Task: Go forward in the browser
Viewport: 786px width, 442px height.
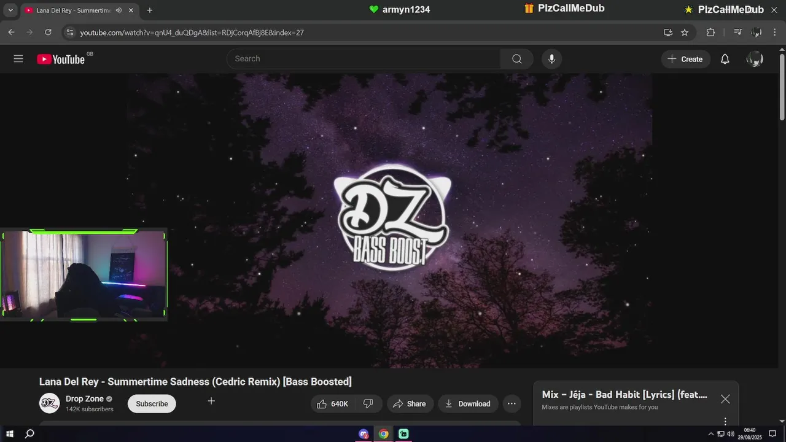Action: tap(29, 33)
